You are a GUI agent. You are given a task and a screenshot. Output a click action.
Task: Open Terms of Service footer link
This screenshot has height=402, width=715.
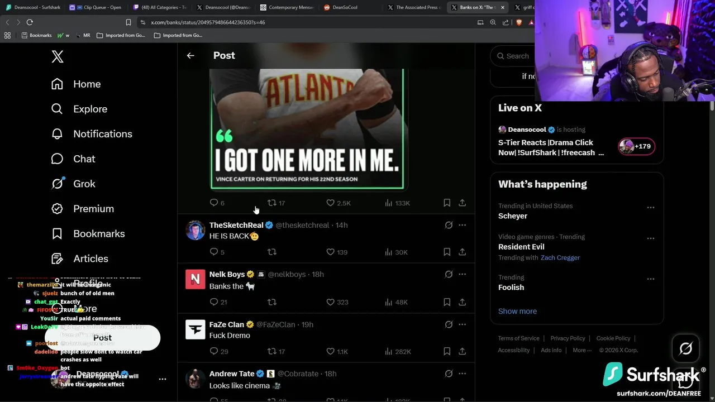519,338
